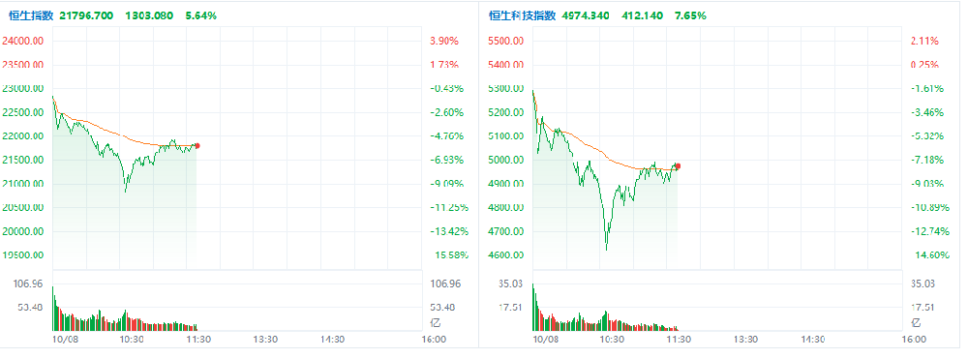968x358 pixels.
Task: Click the 0.25% percentage axis label
Action: tap(924, 64)
